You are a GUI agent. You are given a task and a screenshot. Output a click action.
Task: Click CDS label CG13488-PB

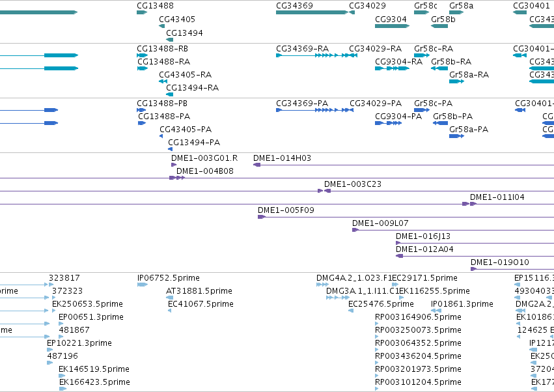[x=162, y=104]
